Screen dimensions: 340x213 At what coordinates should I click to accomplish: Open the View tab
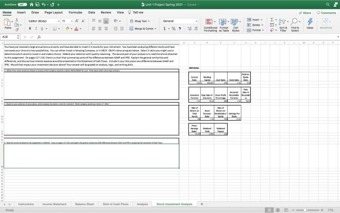(x=120, y=12)
